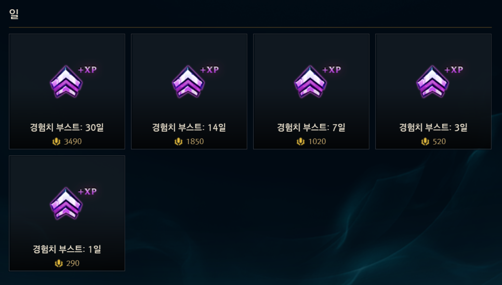
Task: Select the 경험치 부스트: 7일 label
Action: [311, 127]
